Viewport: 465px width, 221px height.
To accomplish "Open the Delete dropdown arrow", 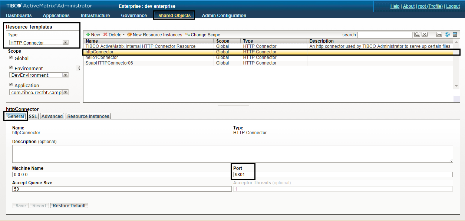I will click(123, 35).
